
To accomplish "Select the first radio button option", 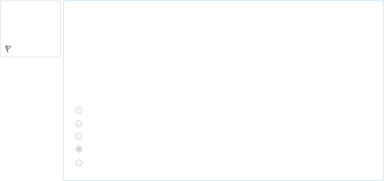I will (79, 111).
